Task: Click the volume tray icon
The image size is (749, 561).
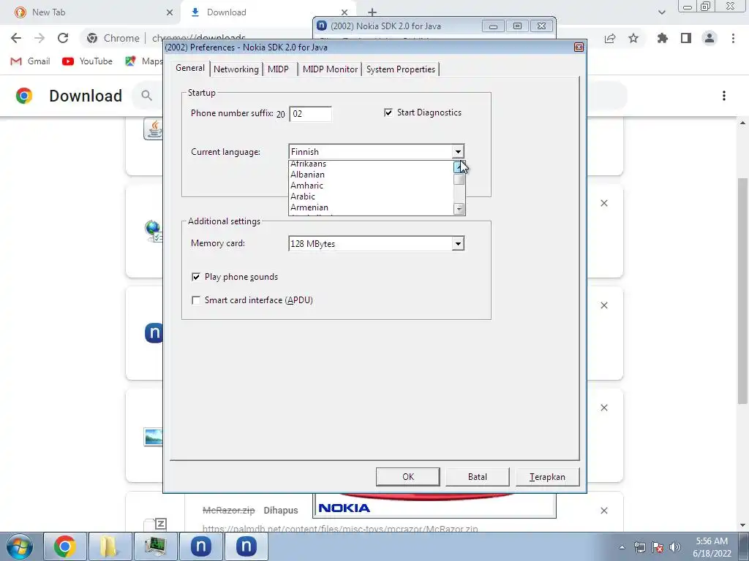Action: point(675,547)
